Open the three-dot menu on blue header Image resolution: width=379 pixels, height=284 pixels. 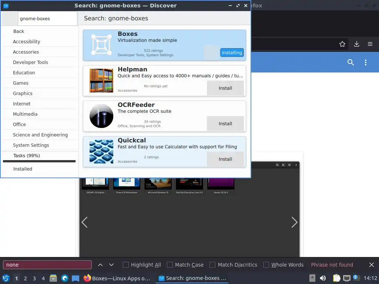[x=365, y=62]
